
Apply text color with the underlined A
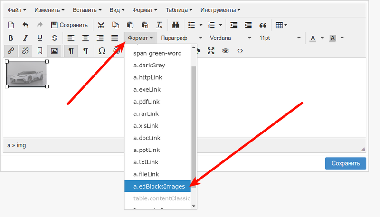click(313, 38)
